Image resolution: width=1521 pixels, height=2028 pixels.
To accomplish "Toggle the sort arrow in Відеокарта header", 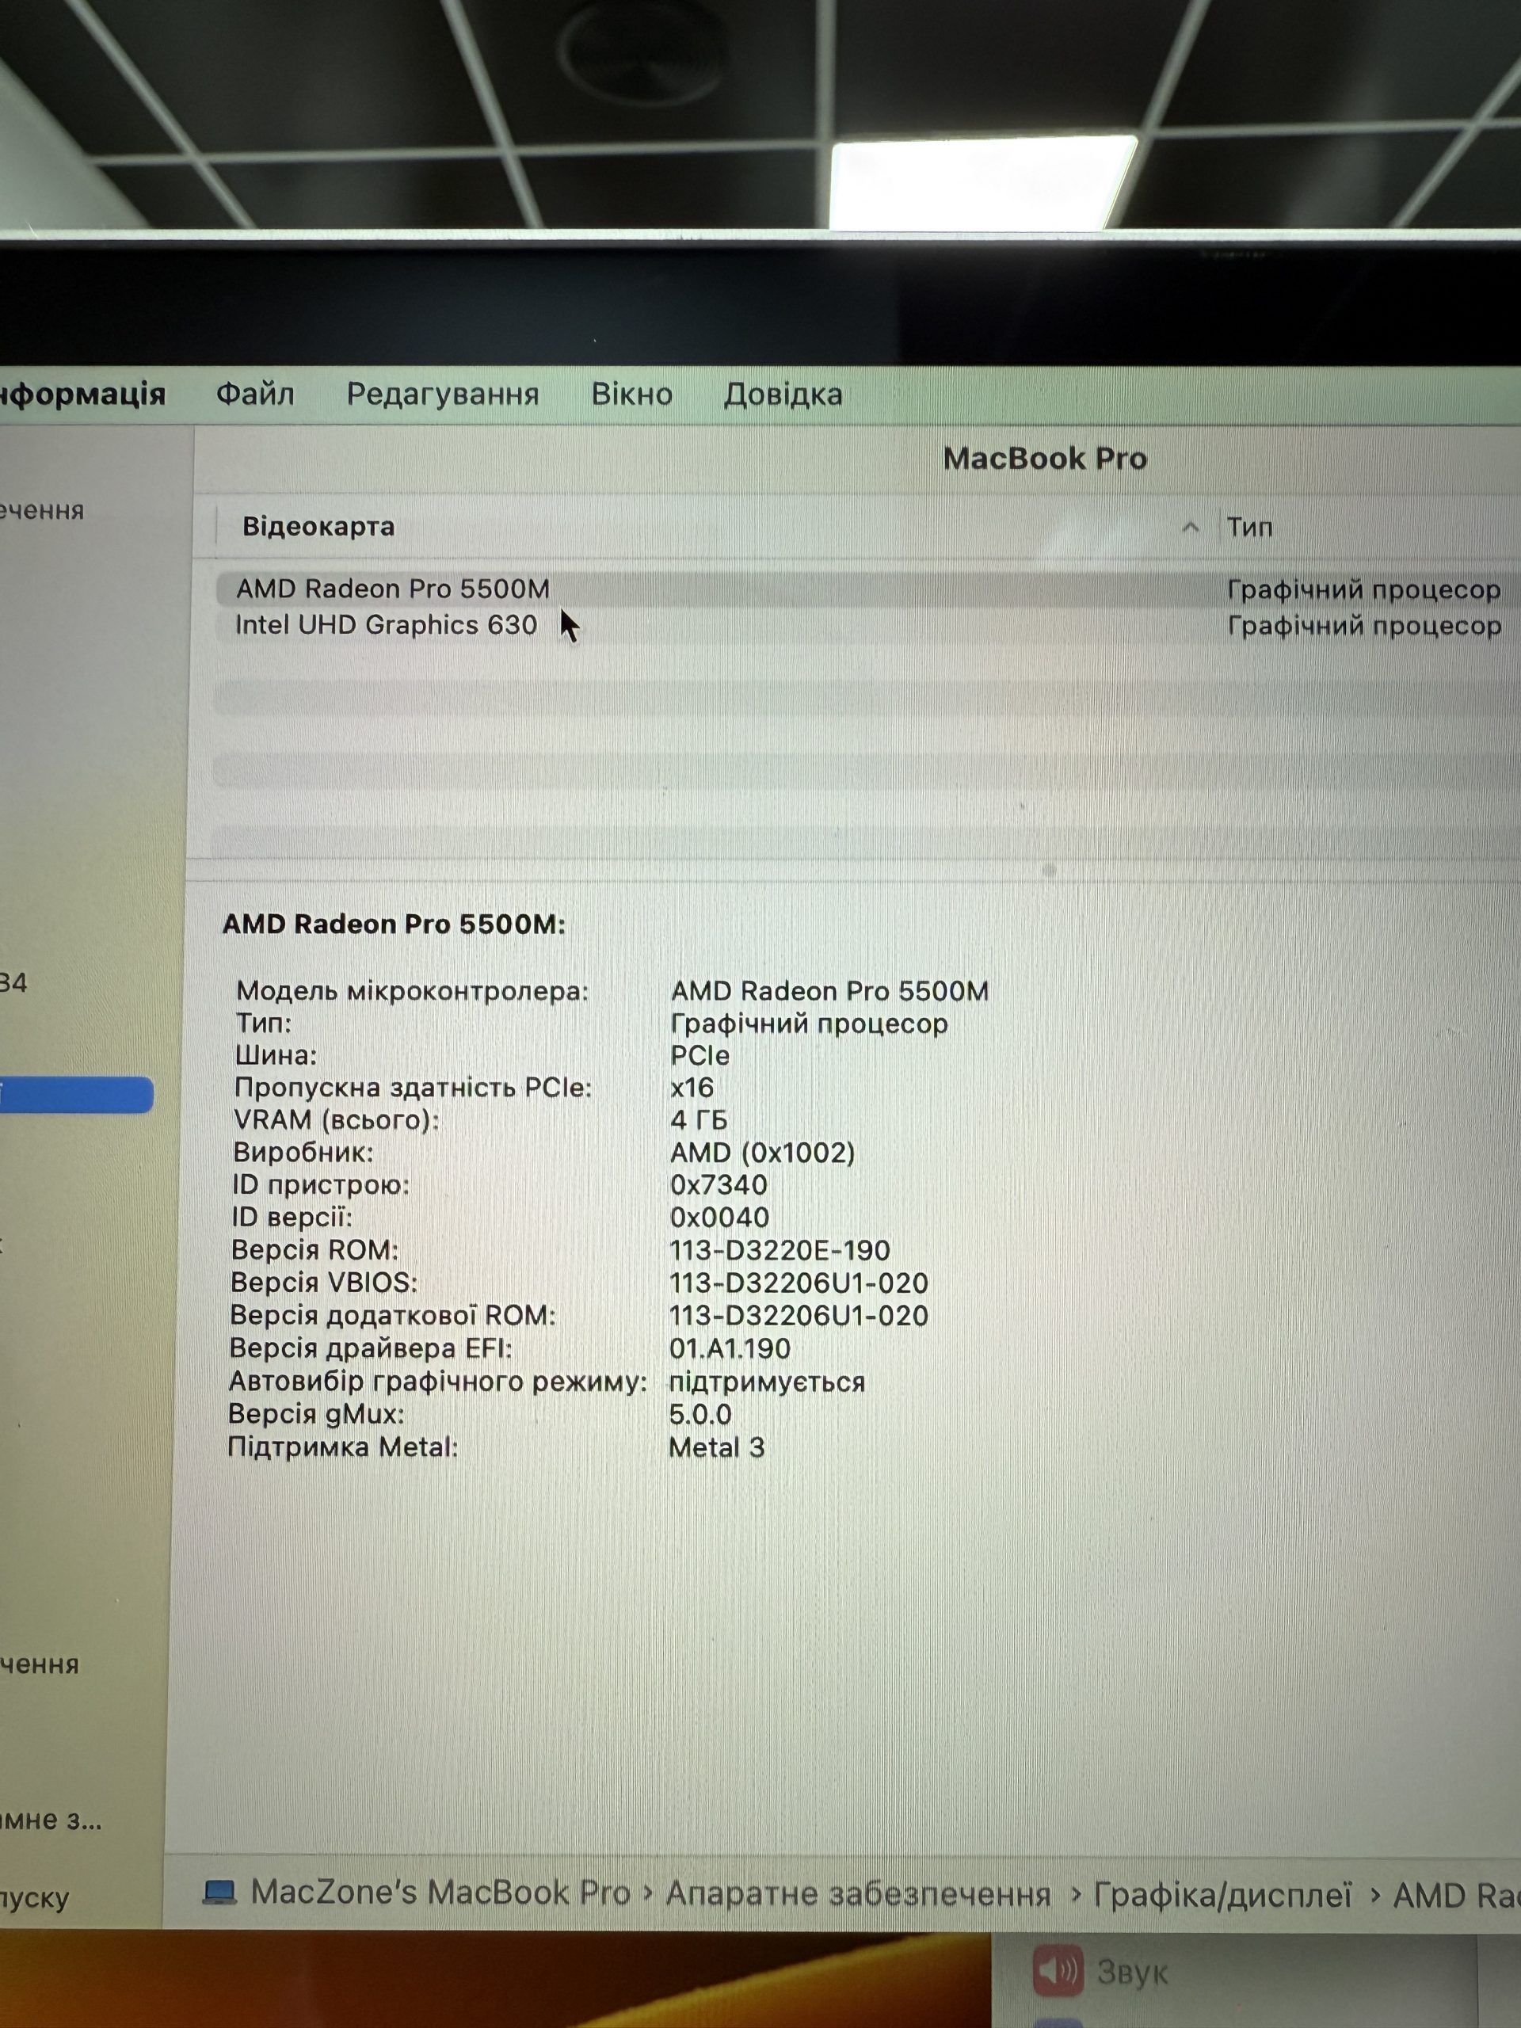I will click(1190, 527).
